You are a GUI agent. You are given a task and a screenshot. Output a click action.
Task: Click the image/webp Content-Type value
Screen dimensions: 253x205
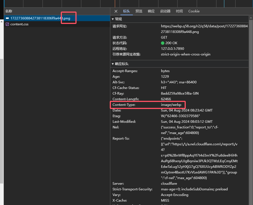[x=171, y=105]
